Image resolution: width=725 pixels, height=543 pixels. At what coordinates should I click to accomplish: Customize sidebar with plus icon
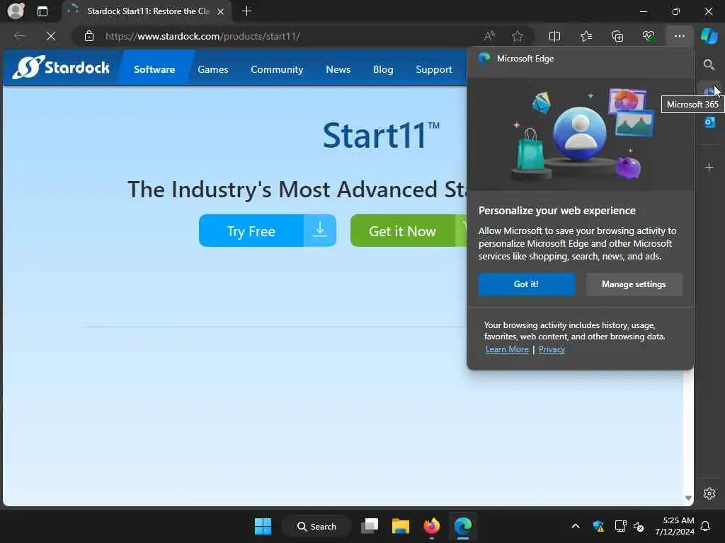(x=709, y=167)
